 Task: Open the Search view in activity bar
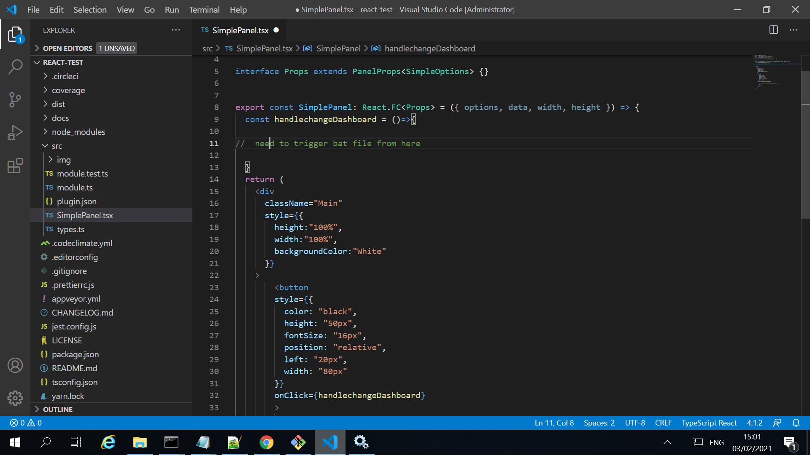click(x=15, y=67)
